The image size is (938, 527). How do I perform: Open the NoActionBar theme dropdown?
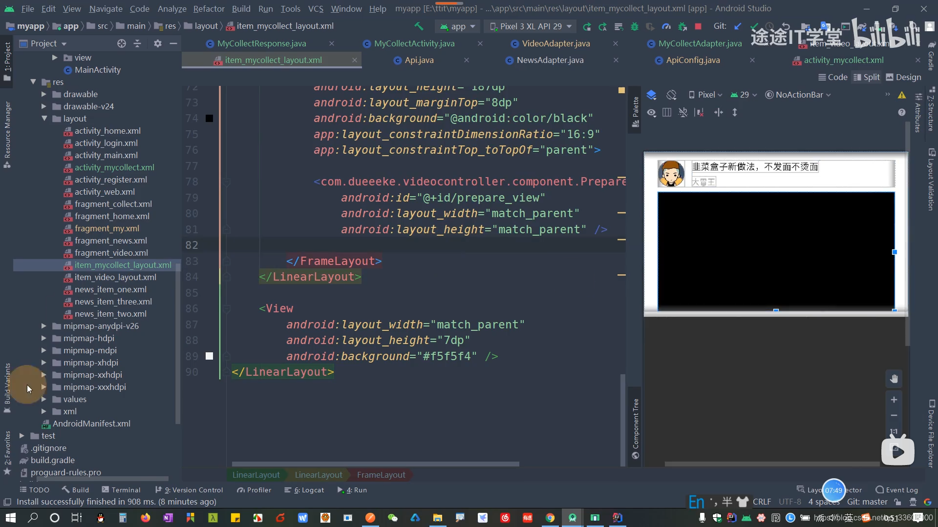[798, 95]
